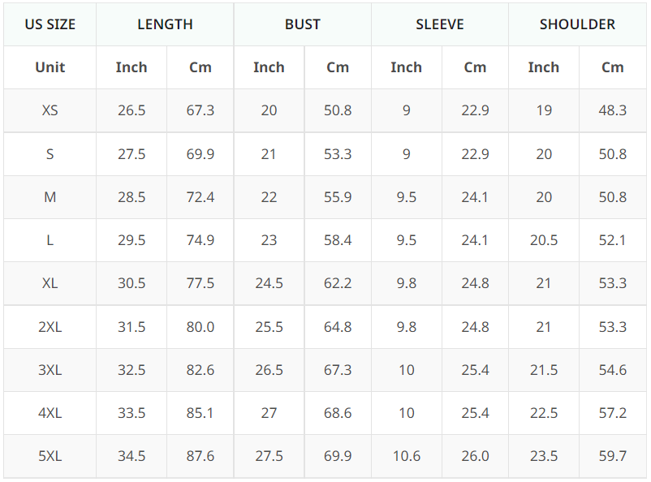Viewport: 651px width, 482px height.
Task: Click L shoulder value 20.5 inches
Action: point(543,240)
